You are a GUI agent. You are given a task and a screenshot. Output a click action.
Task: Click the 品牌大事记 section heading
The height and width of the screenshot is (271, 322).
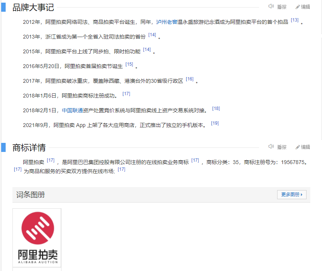(x=33, y=8)
